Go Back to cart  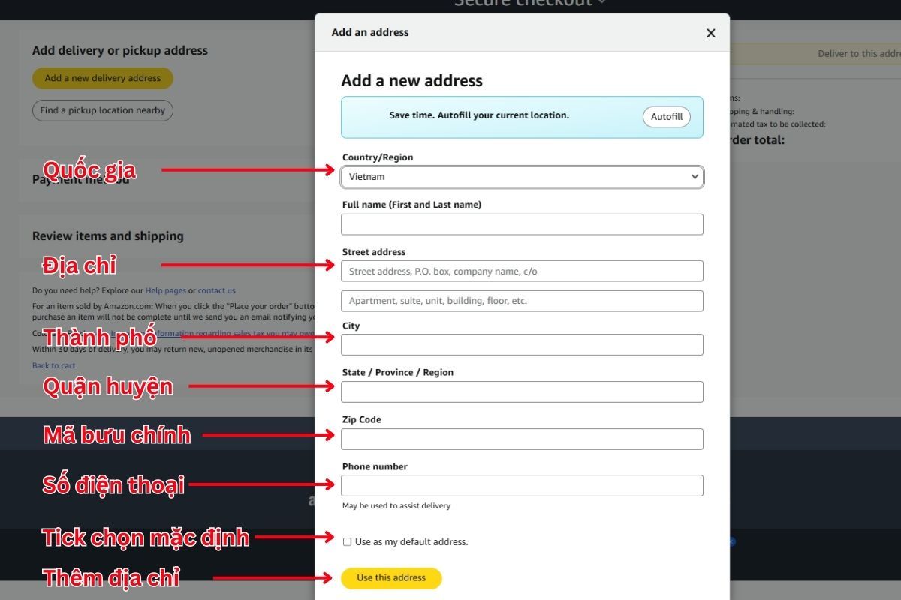(53, 365)
